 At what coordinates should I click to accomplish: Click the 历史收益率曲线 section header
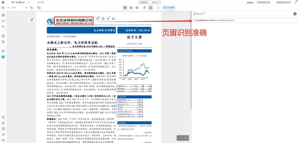(x=135, y=51)
